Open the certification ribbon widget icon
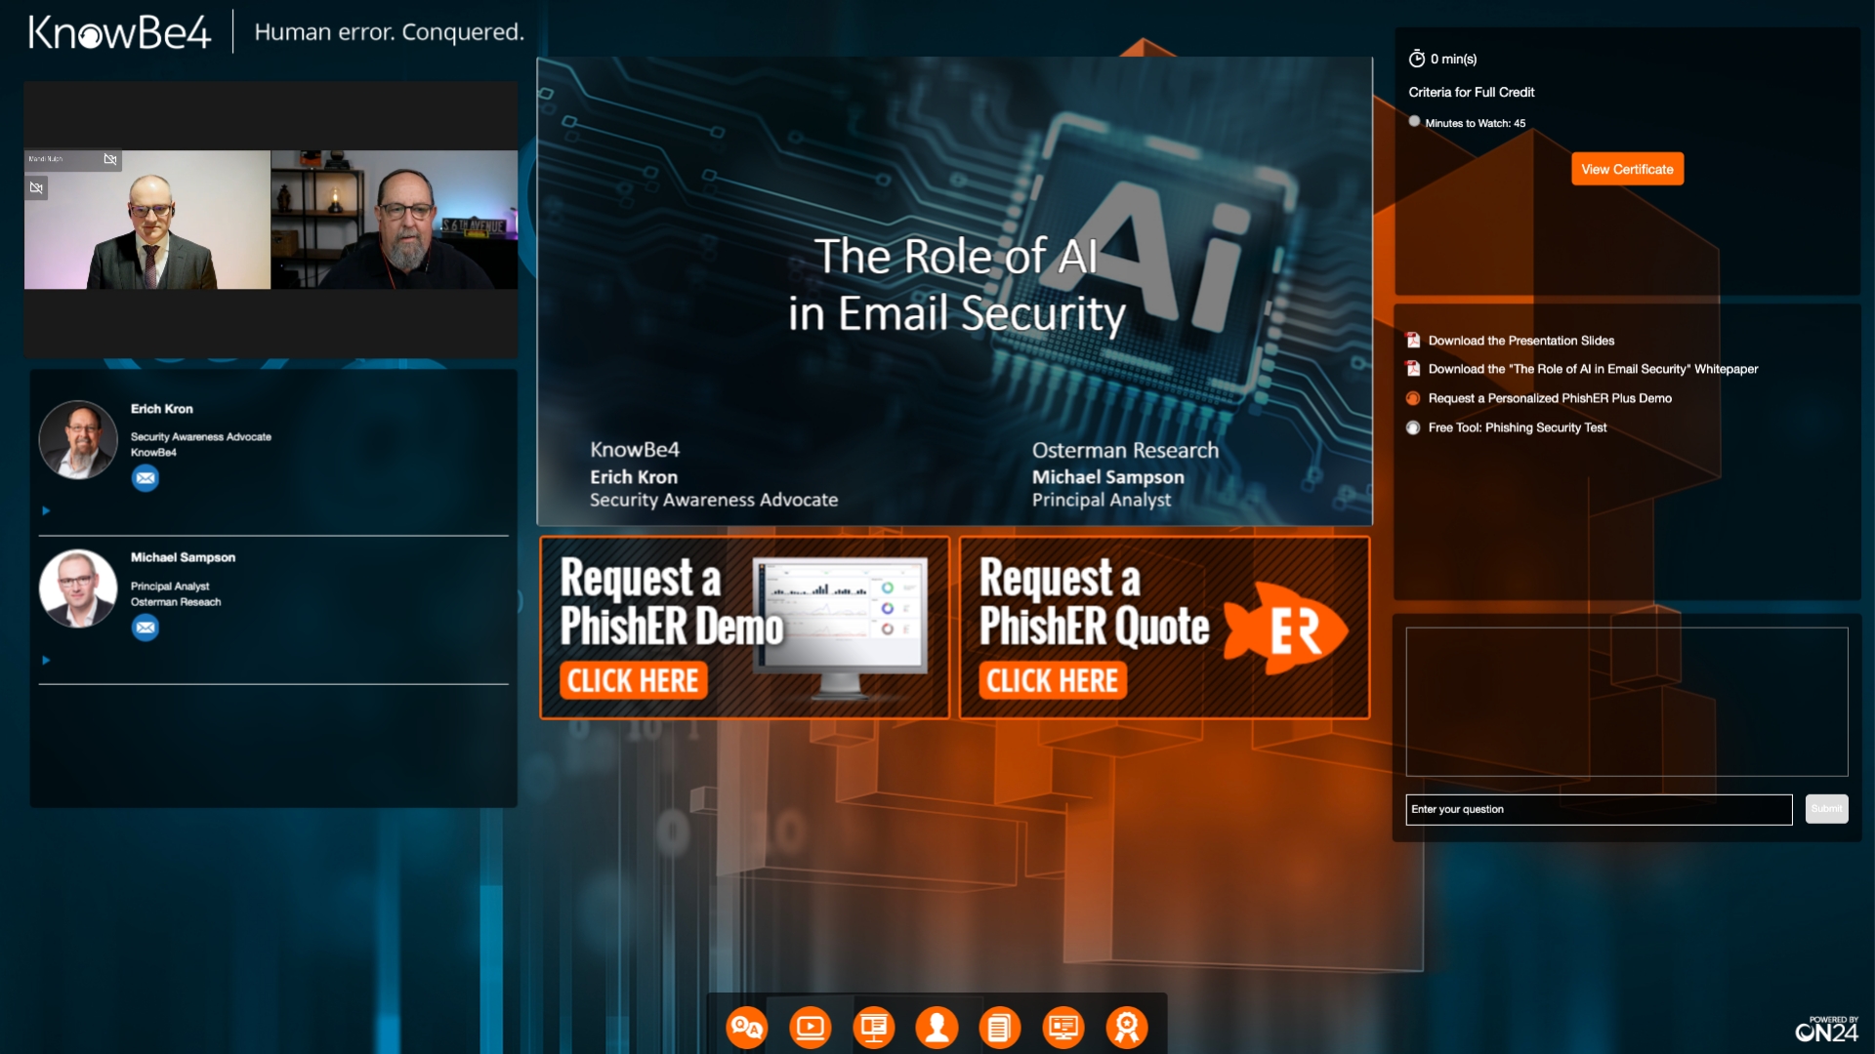The image size is (1875, 1054). point(1127,1027)
